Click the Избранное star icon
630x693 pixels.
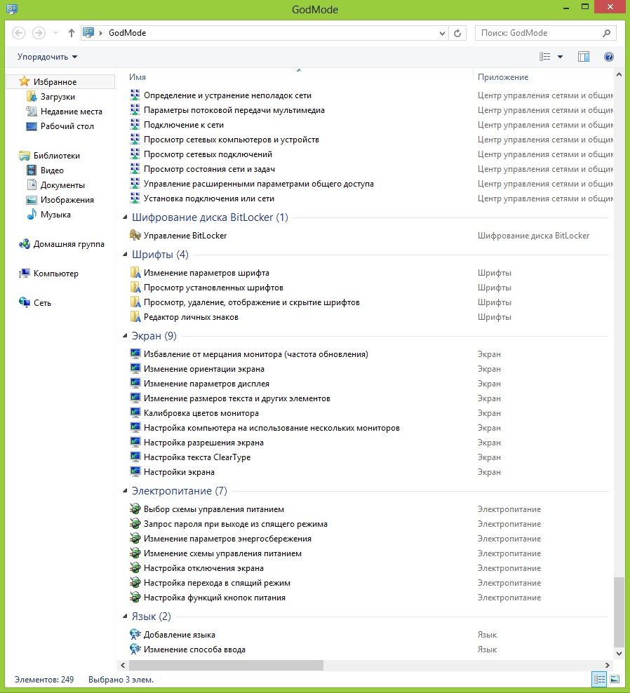[24, 81]
